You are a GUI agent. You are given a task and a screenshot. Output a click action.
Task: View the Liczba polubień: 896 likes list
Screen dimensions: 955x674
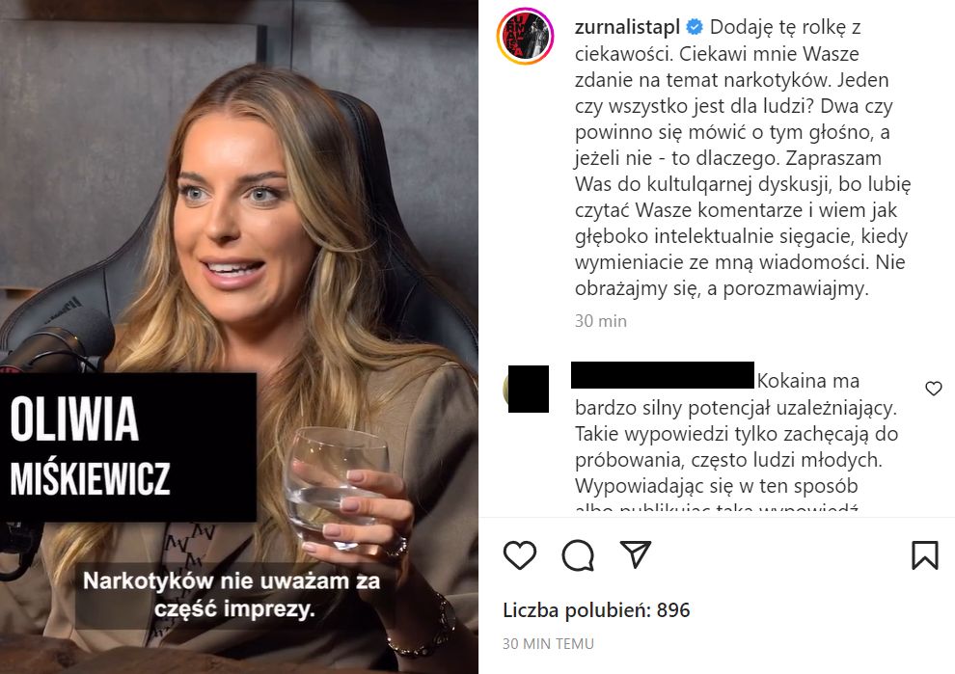596,610
